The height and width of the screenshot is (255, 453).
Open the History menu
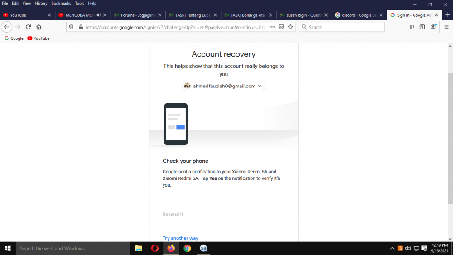click(x=41, y=4)
